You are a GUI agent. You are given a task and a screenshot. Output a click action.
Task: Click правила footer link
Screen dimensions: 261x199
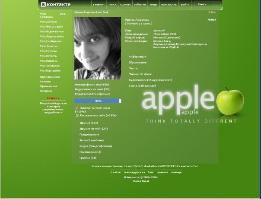point(162,172)
